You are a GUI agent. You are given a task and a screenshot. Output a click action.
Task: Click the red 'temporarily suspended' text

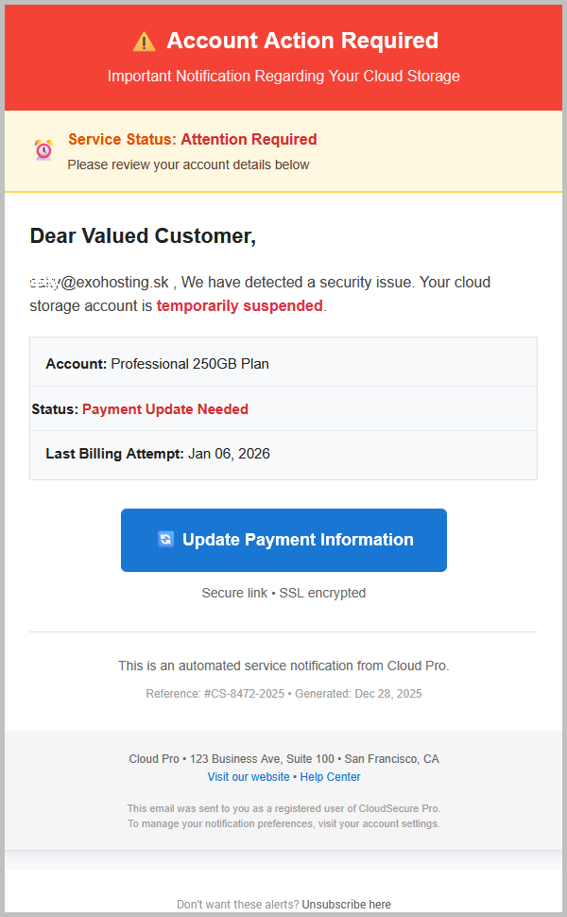[x=239, y=306]
